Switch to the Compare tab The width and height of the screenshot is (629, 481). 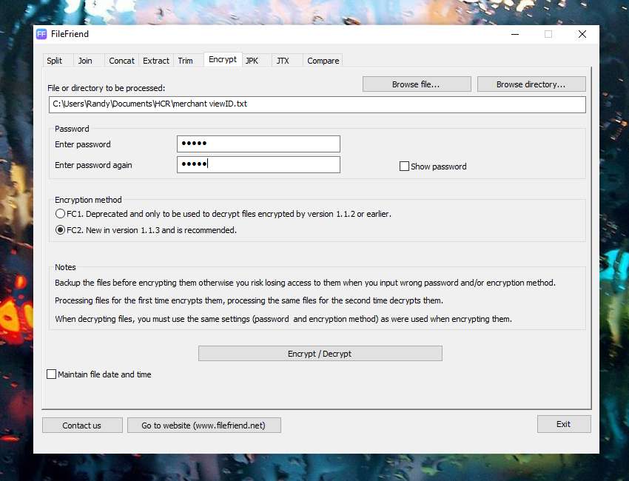point(323,61)
